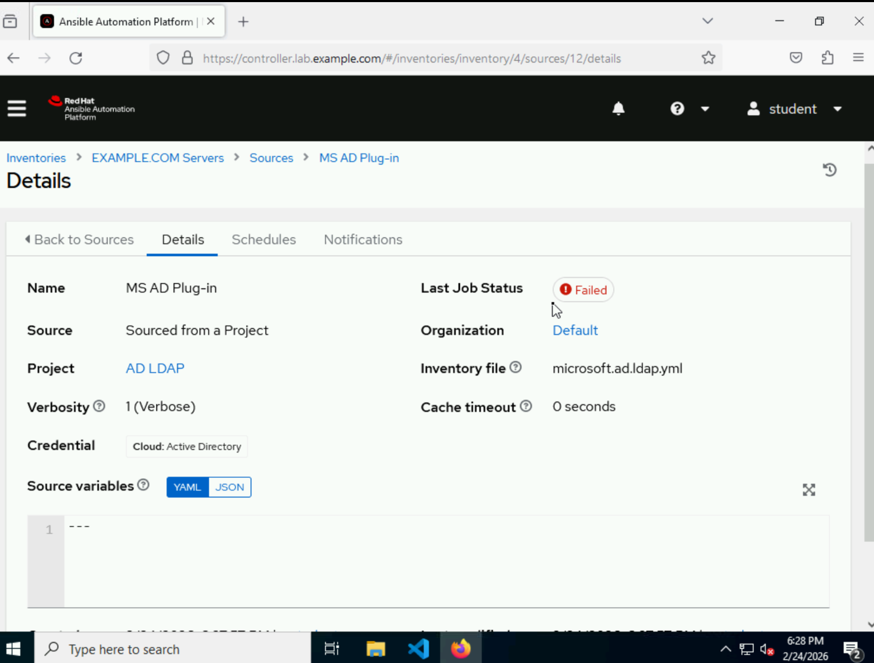Open the Schedules tab
874x663 pixels.
[264, 239]
